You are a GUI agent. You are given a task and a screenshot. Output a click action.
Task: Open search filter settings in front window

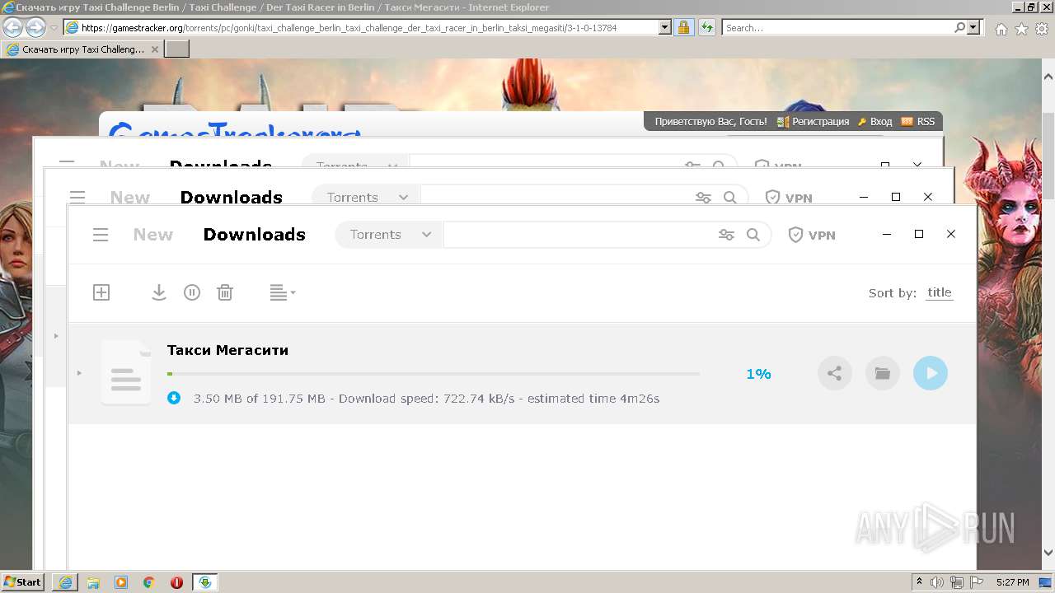726,235
